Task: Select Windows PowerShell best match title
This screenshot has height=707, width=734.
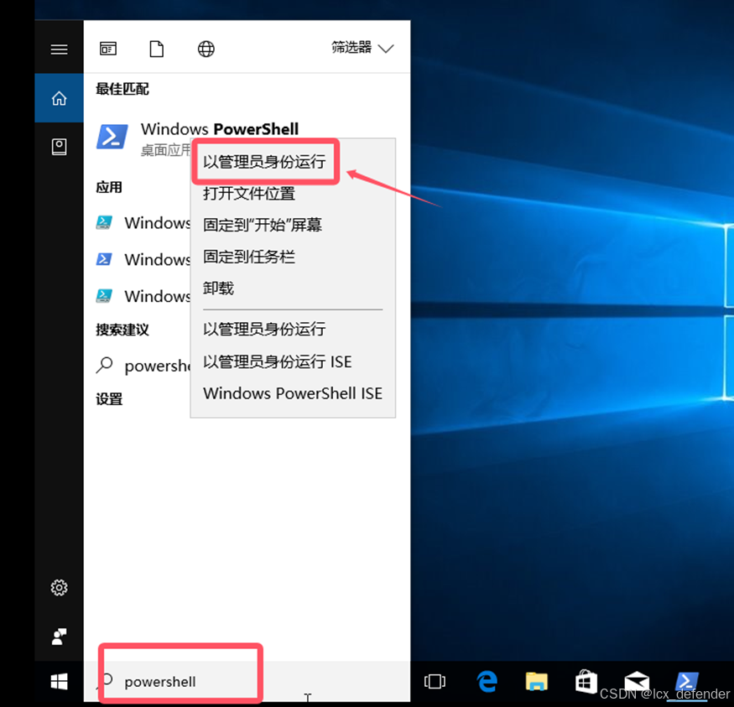Action: click(220, 128)
